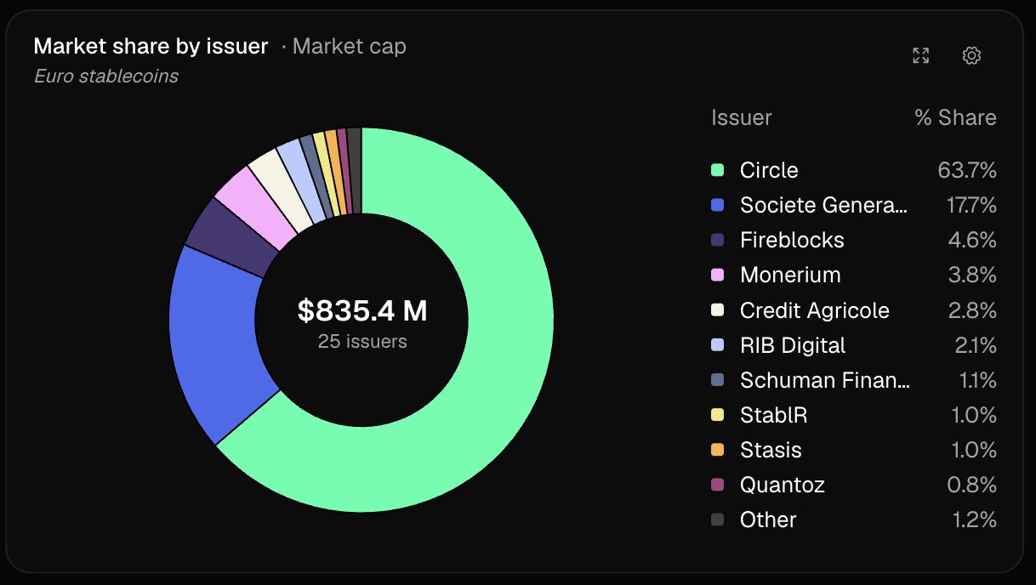Click the Schuman Financial legend color dot
This screenshot has height=585, width=1036.
(x=717, y=380)
